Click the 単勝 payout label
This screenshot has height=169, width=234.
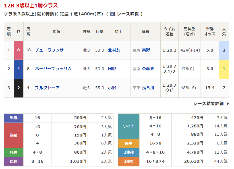14,118
